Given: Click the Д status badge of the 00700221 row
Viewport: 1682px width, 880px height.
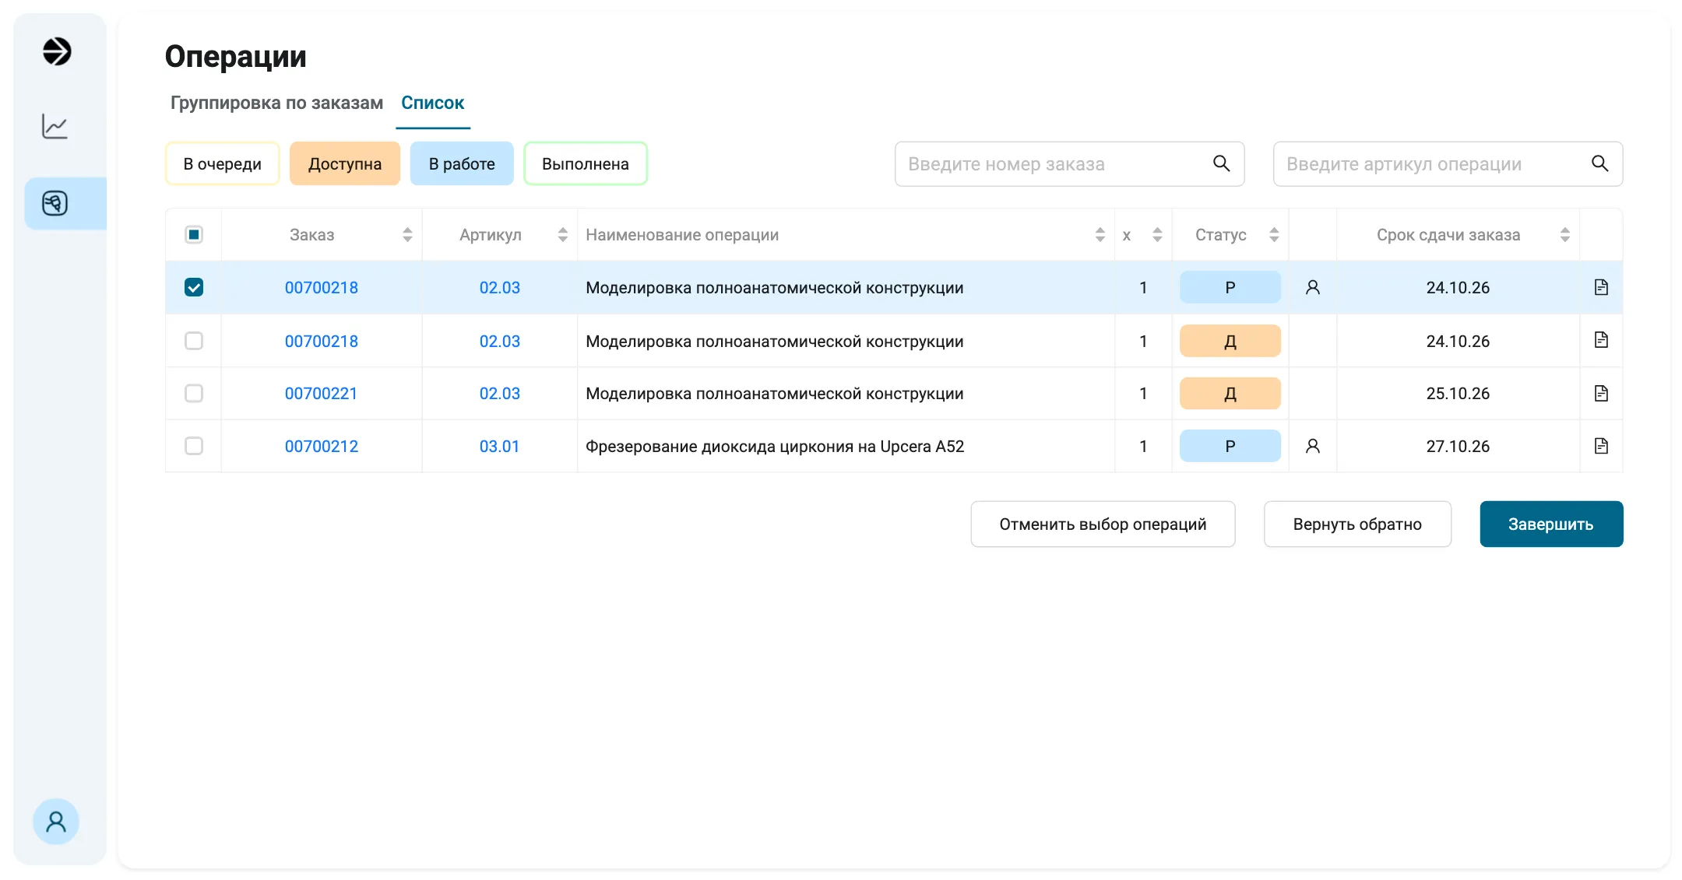Looking at the screenshot, I should pos(1230,394).
